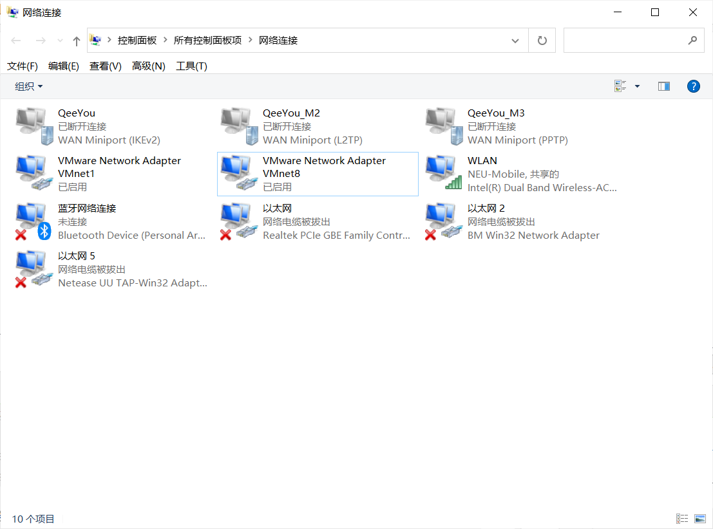Navigate to 控制面板 breadcrumb

(137, 41)
